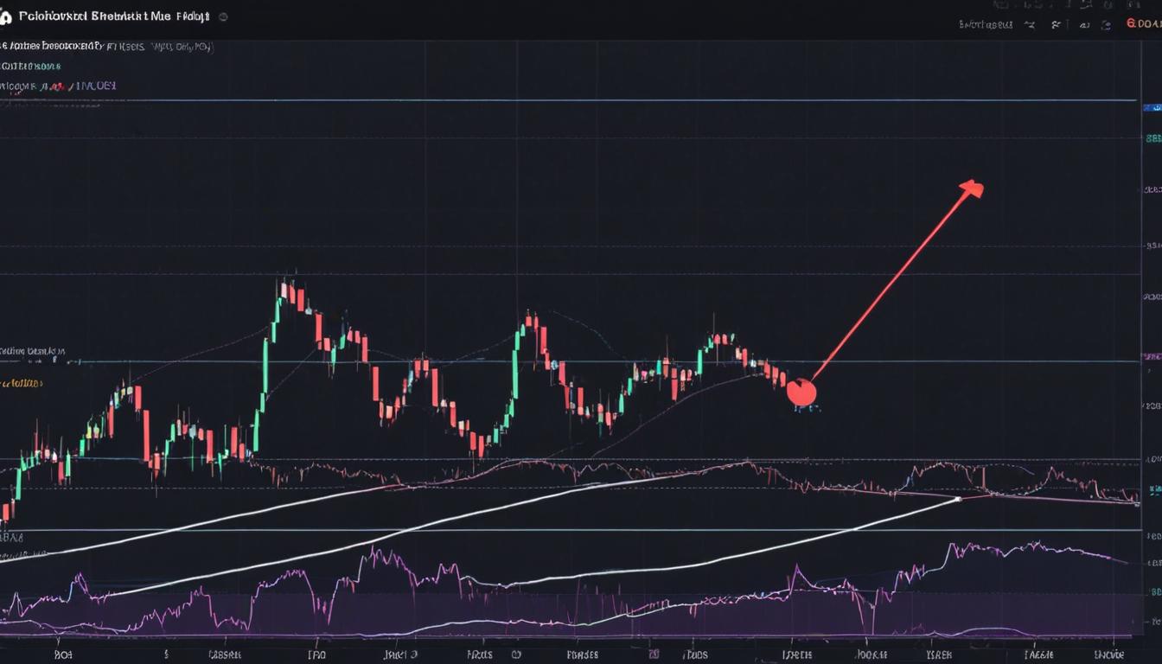The width and height of the screenshot is (1162, 664).
Task: Click the red 6.00 price readout at top right
Action: (x=1143, y=23)
